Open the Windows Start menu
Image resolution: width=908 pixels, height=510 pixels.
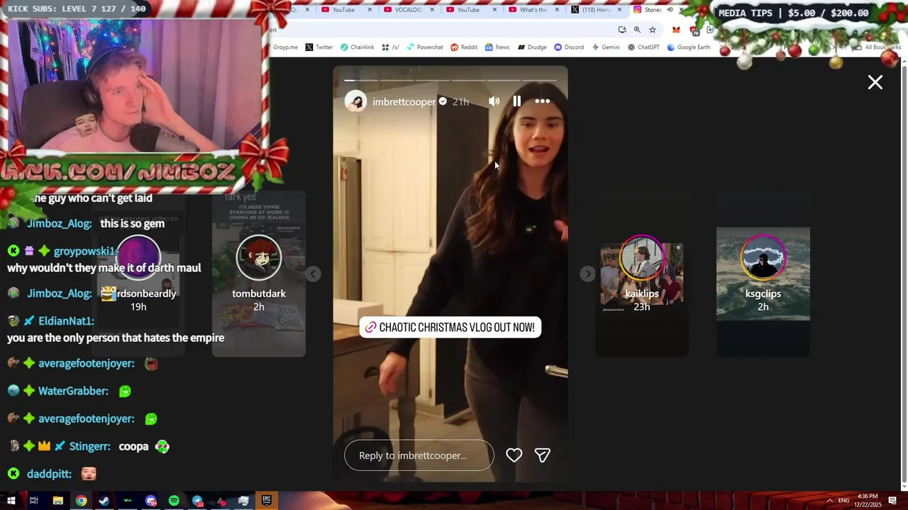pos(11,501)
